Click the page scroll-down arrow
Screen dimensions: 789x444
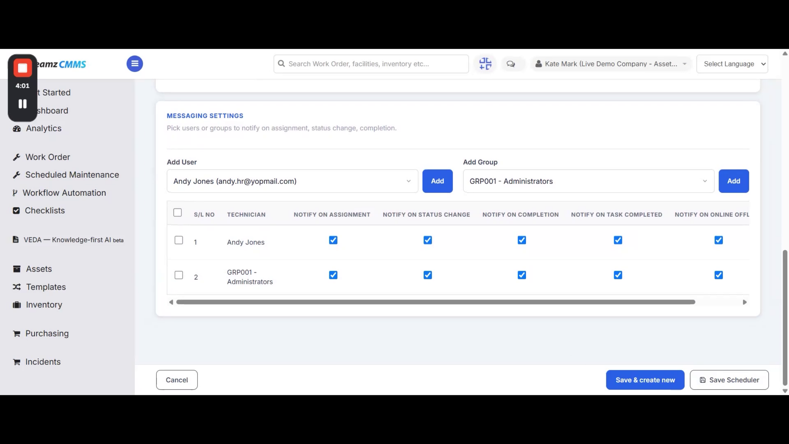785,391
